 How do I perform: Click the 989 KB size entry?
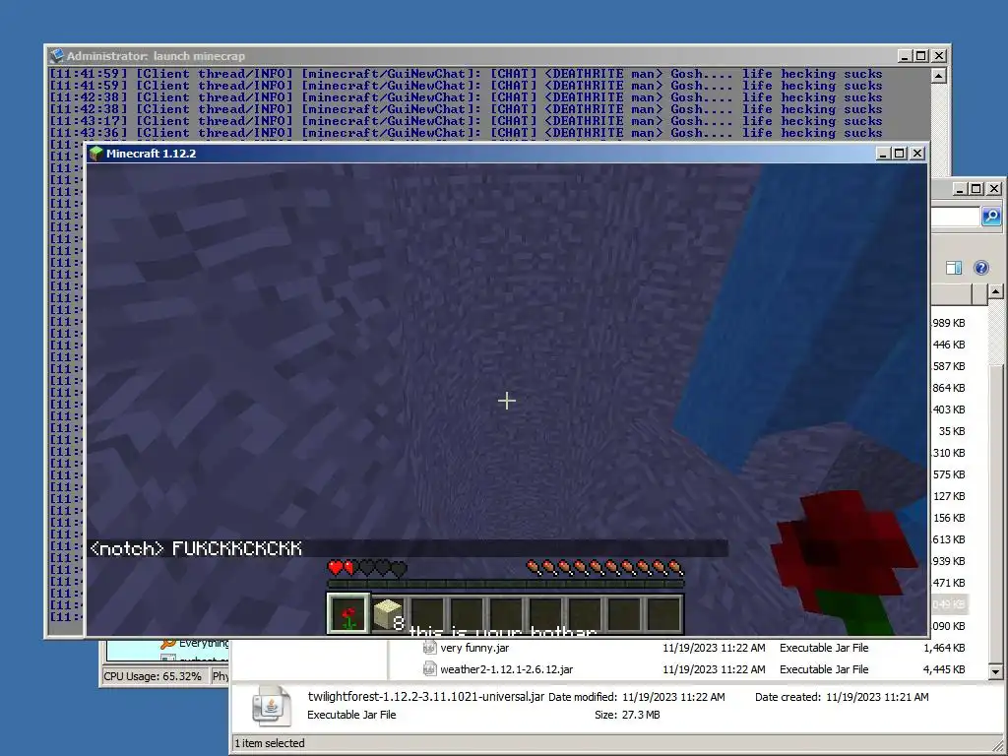click(950, 323)
